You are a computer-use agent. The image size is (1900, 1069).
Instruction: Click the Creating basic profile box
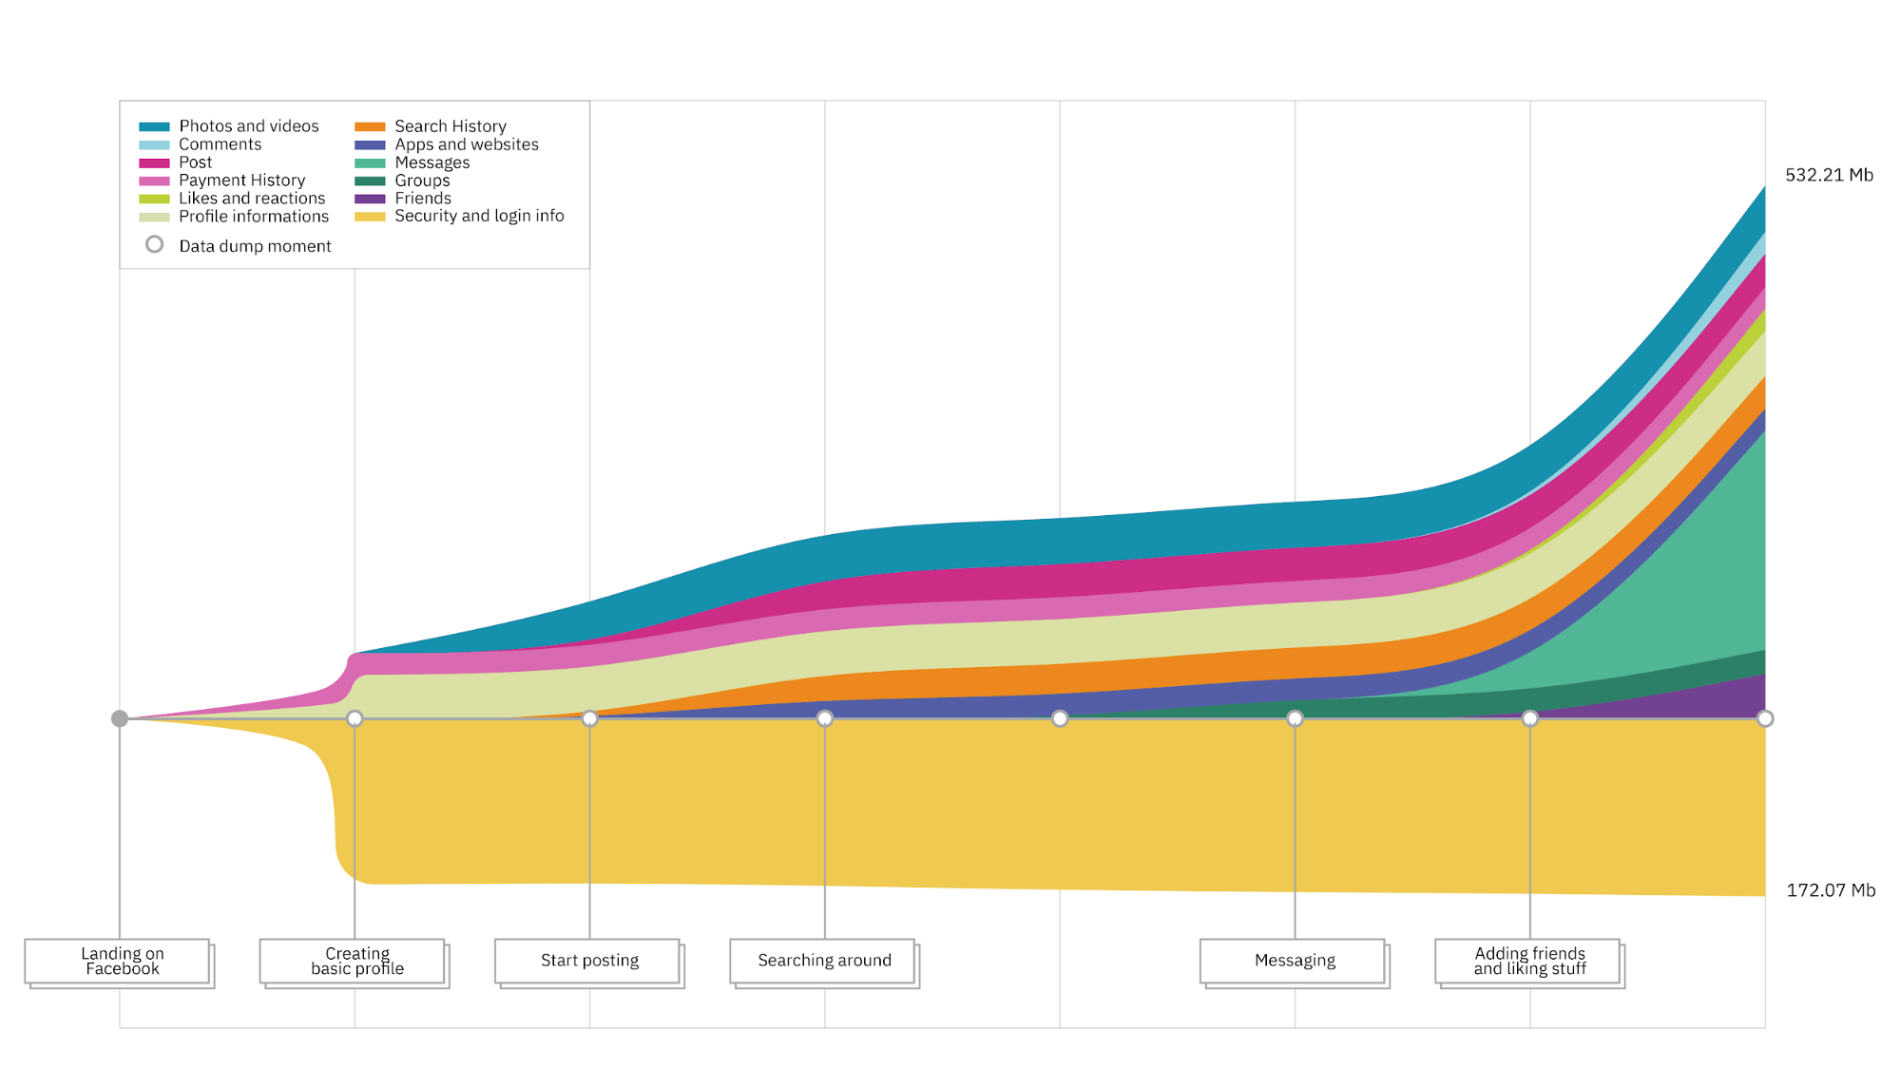point(353,962)
